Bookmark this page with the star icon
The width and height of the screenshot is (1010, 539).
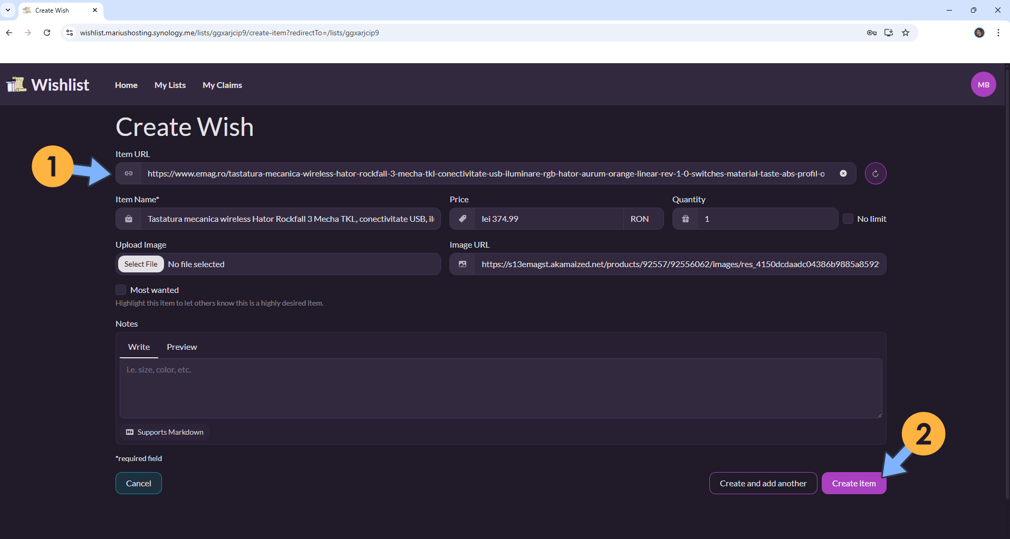pos(906,33)
